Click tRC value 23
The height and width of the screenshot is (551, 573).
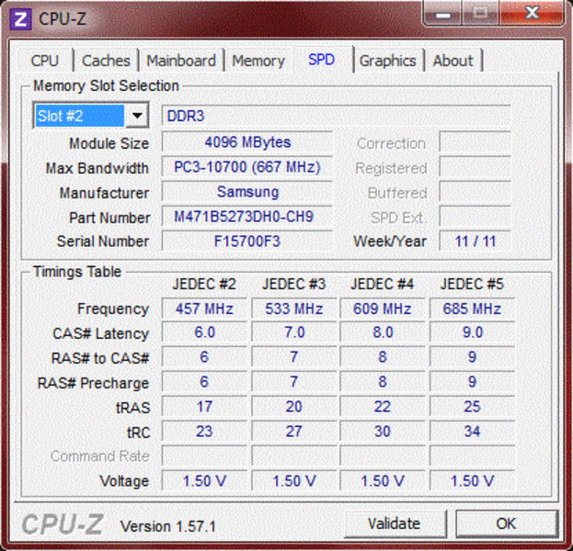tap(204, 432)
